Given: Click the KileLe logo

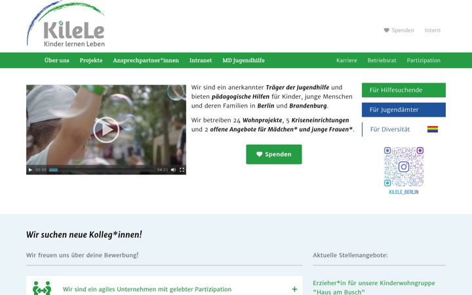Looking at the screenshot, I should tap(66, 24).
